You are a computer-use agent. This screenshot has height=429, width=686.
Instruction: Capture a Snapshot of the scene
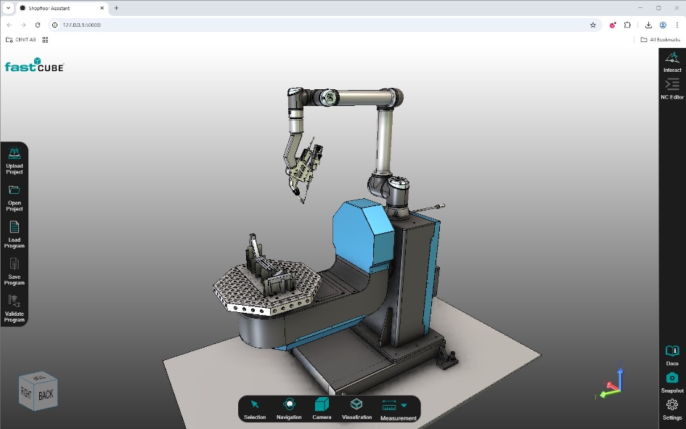[x=671, y=378]
